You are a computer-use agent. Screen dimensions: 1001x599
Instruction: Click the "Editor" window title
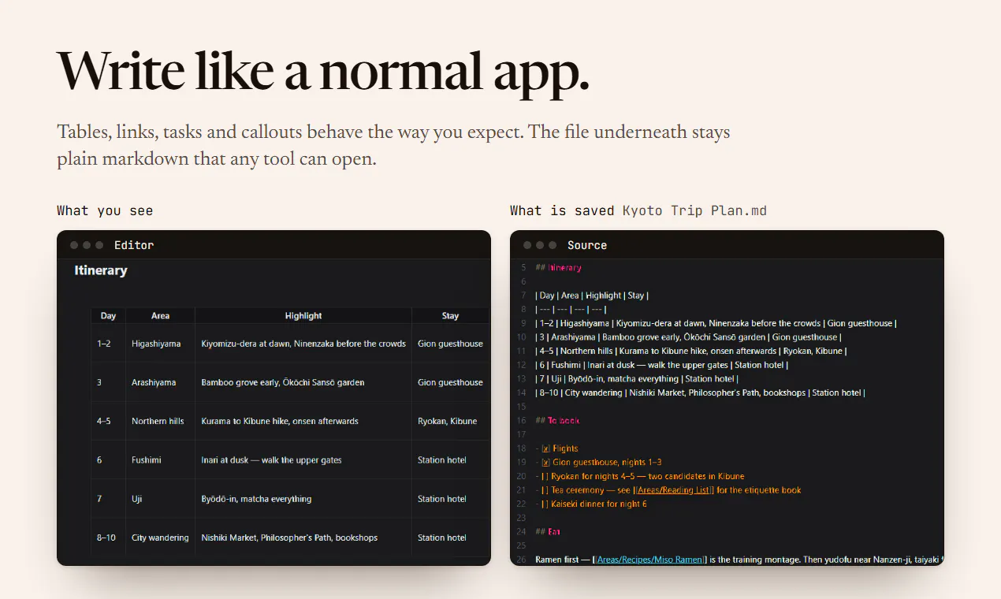click(x=134, y=245)
